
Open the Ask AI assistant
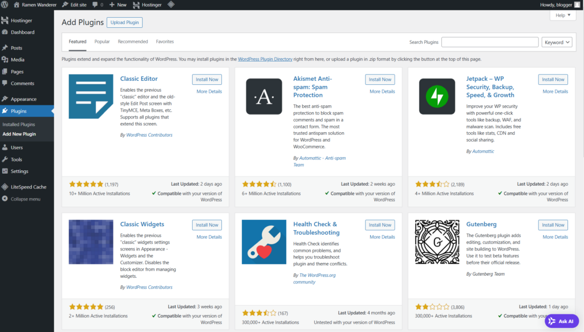(561, 321)
